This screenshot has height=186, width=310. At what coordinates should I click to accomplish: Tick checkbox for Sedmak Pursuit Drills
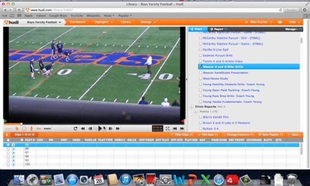pos(200,55)
